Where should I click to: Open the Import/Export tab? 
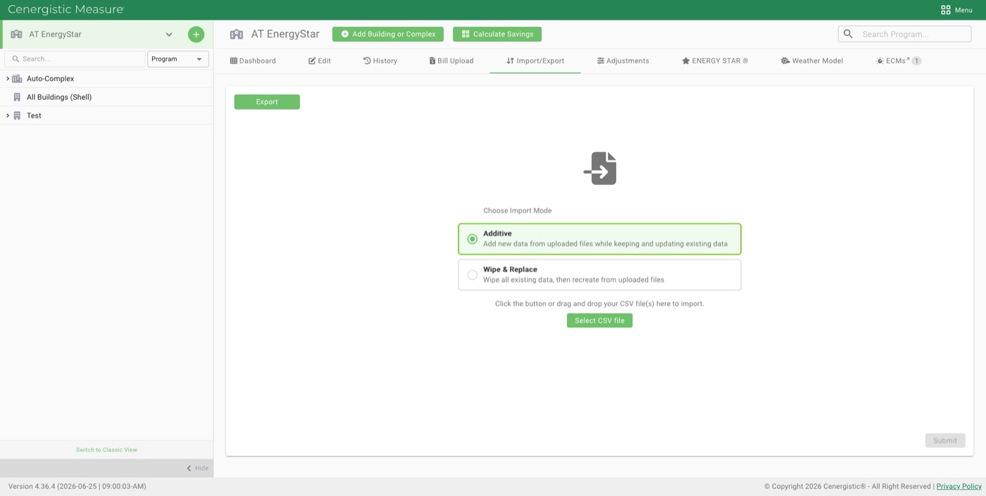point(535,61)
